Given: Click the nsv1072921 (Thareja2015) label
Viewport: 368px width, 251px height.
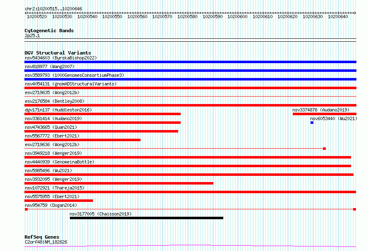Looking at the screenshot, I should pyautogui.click(x=55, y=188).
